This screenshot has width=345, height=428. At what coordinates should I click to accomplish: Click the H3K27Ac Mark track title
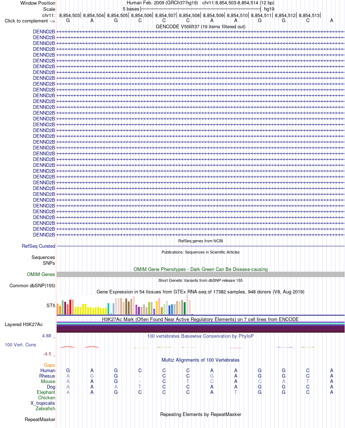[201, 319]
